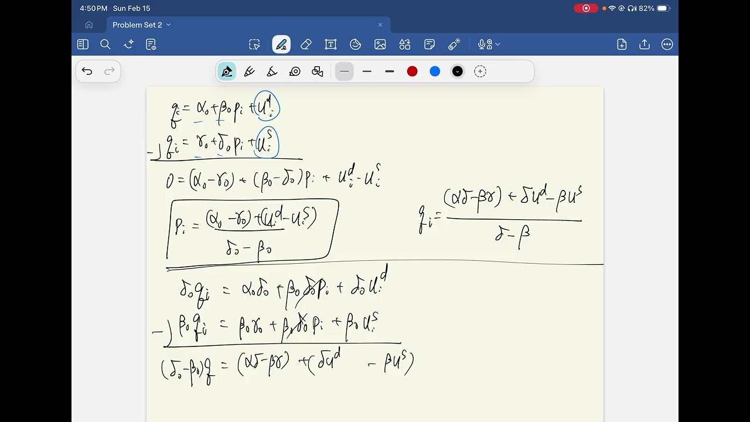Image resolution: width=750 pixels, height=422 pixels.
Task: Redo the last undone action
Action: point(110,72)
